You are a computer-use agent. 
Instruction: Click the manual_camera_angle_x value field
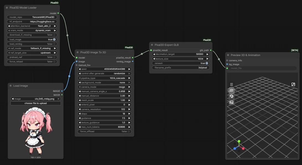[x=104, y=91]
